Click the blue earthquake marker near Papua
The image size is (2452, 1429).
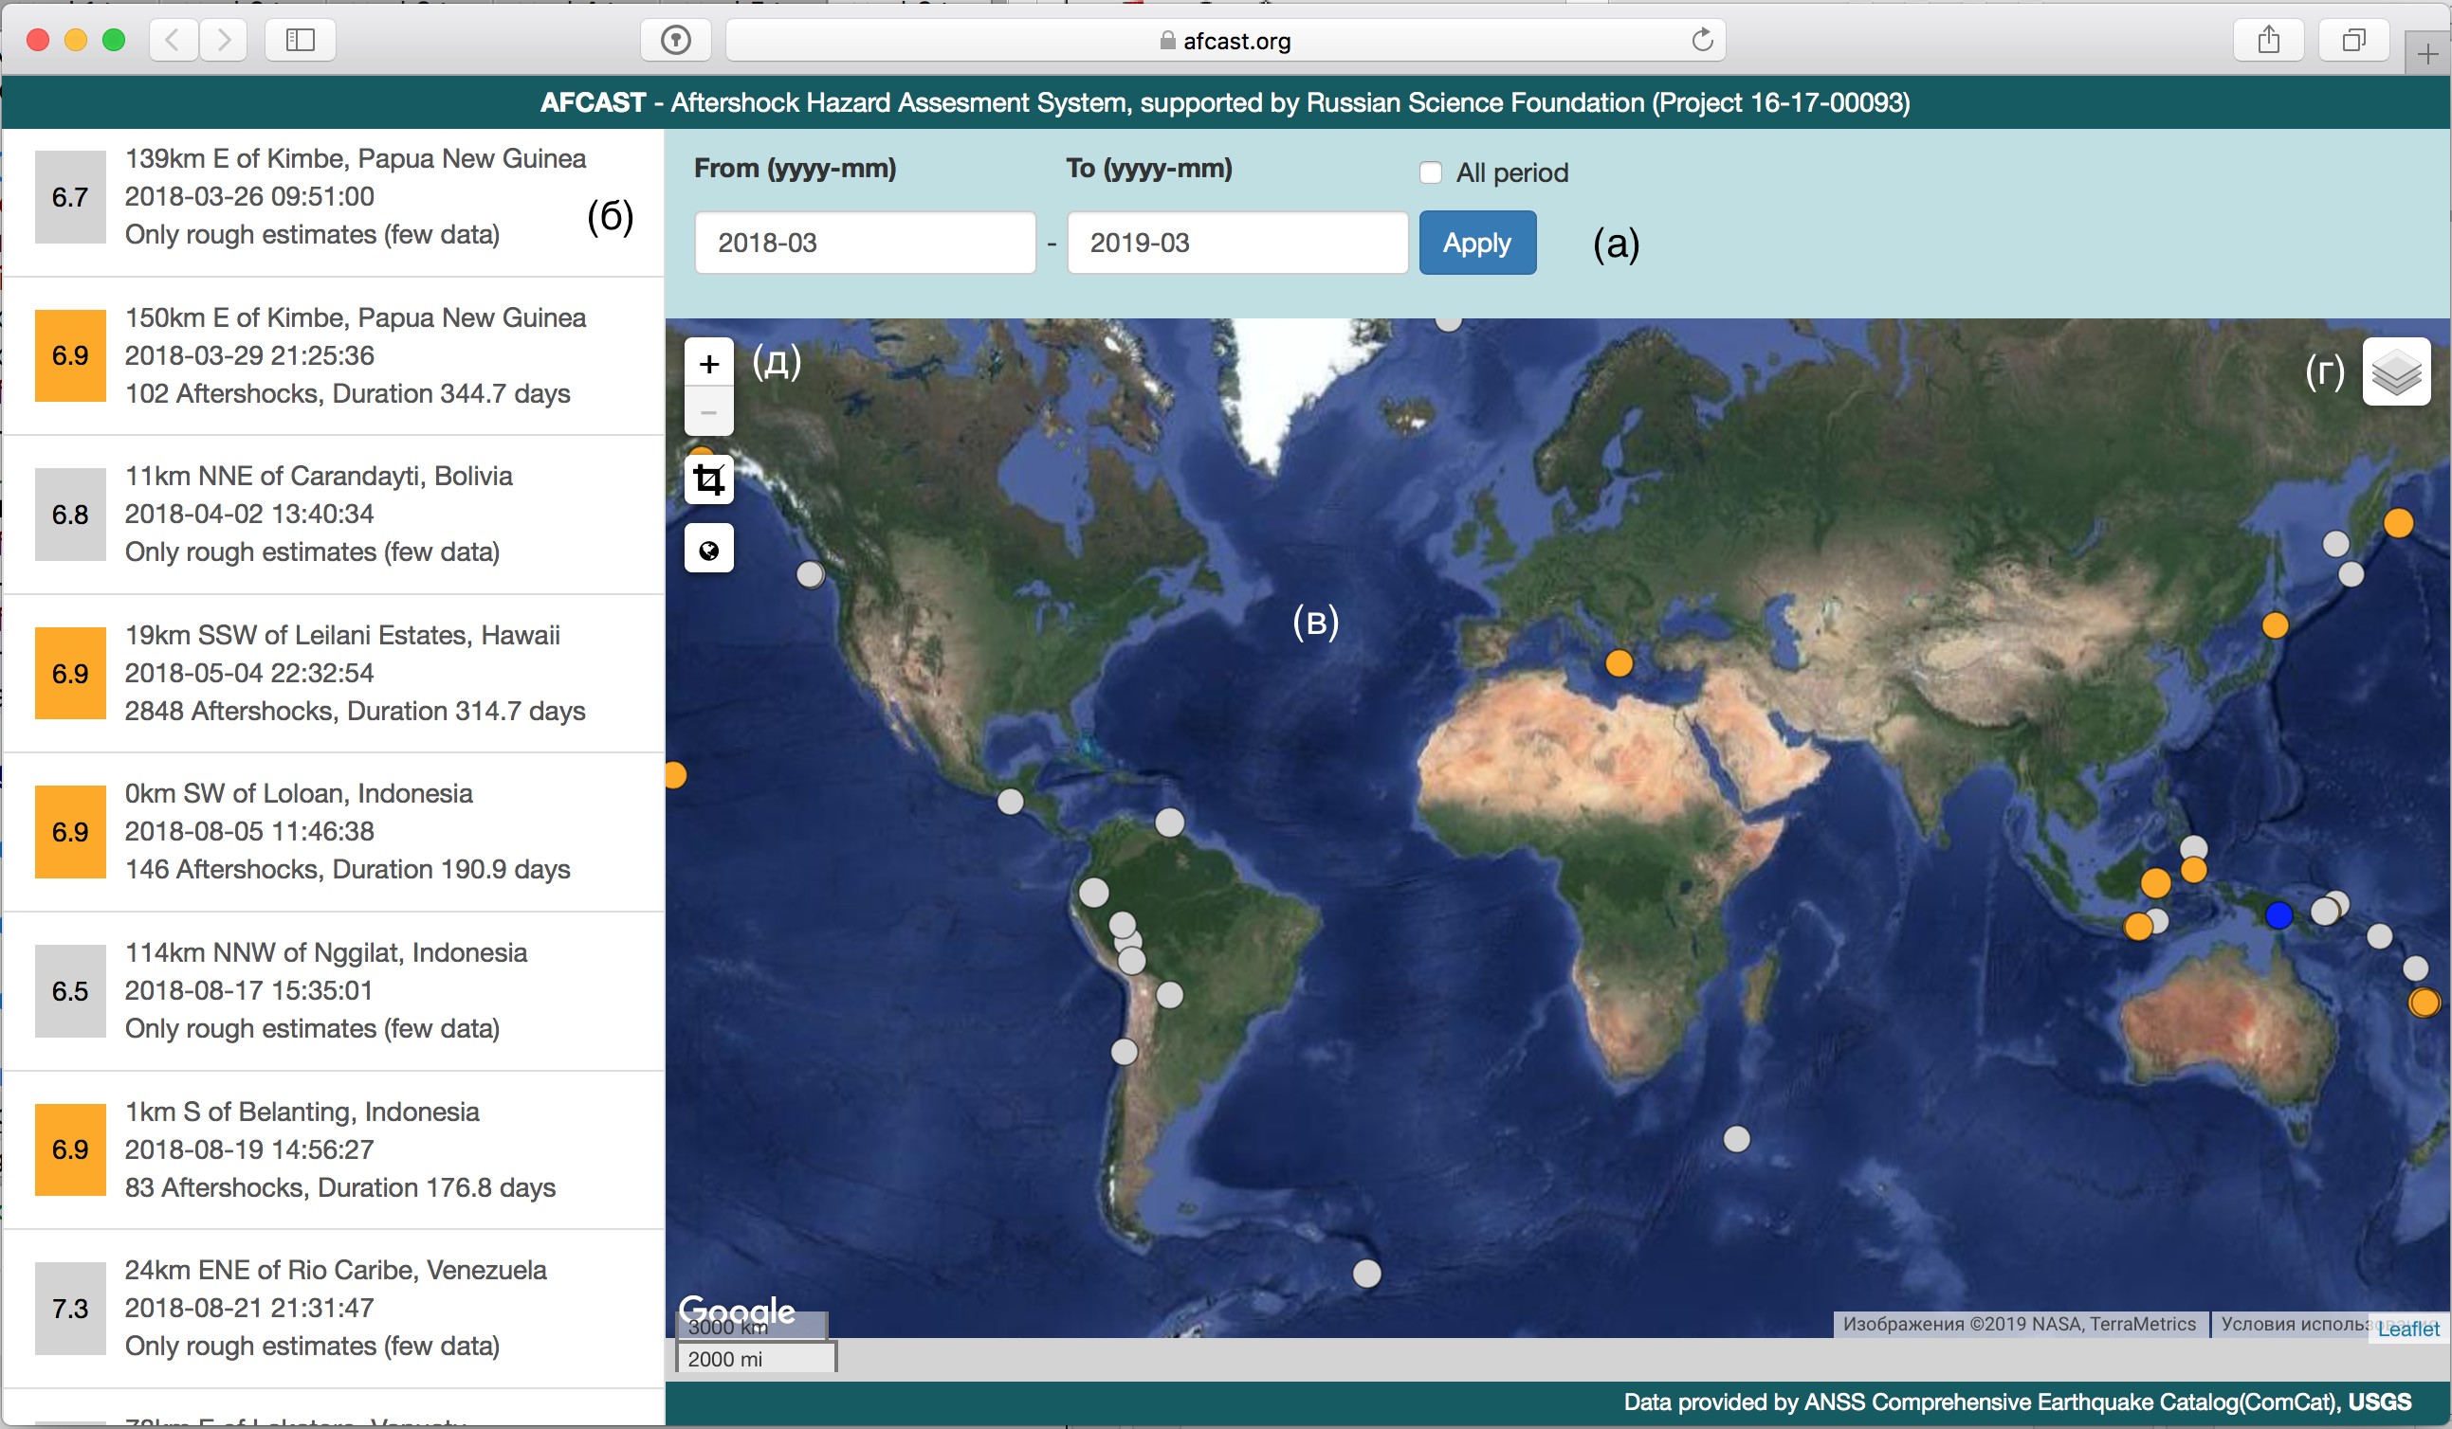coord(2278,914)
